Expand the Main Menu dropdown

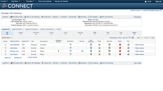click(16, 1)
